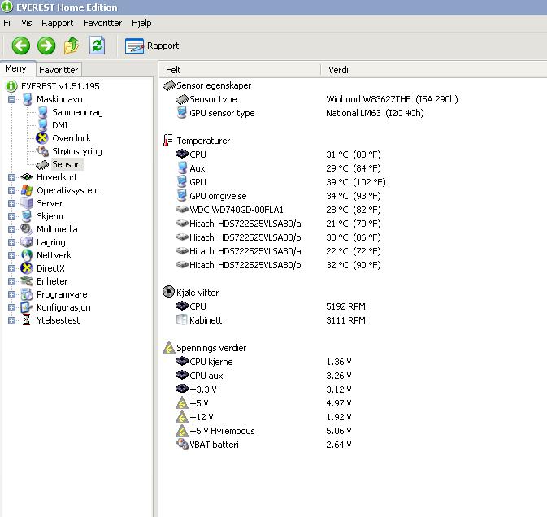Image resolution: width=547 pixels, height=517 pixels.
Task: Click the Konfigurasjon icon in the tree
Action: coord(27,307)
